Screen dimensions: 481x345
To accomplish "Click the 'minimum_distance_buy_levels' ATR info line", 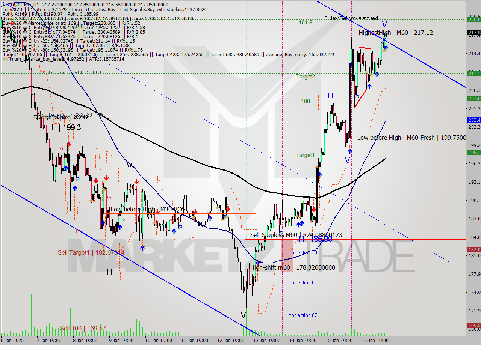I will (x=63, y=59).
